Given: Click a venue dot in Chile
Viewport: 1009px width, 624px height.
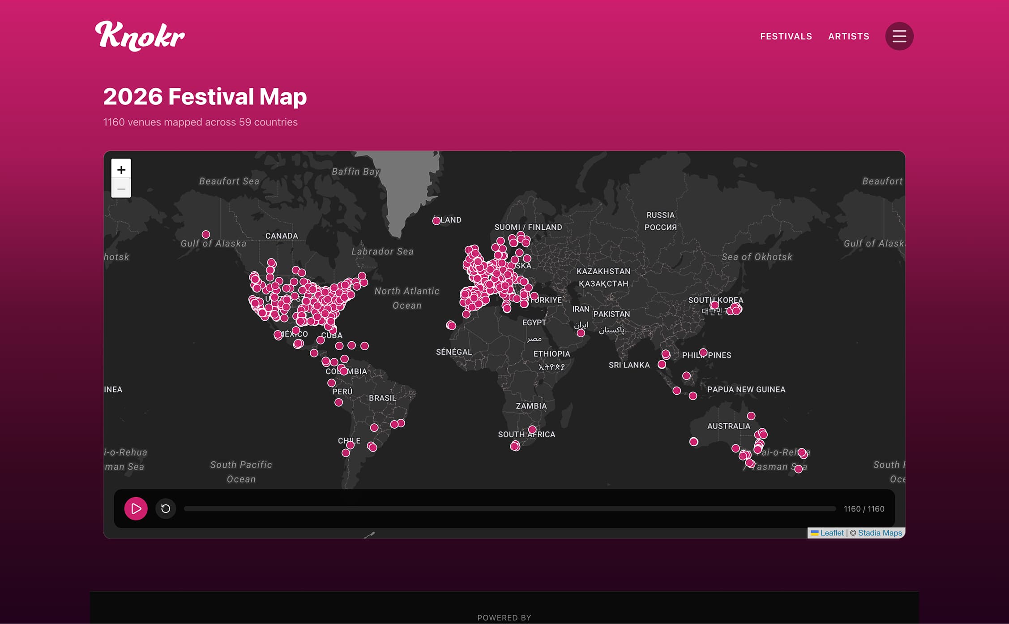Looking at the screenshot, I should click(x=351, y=446).
